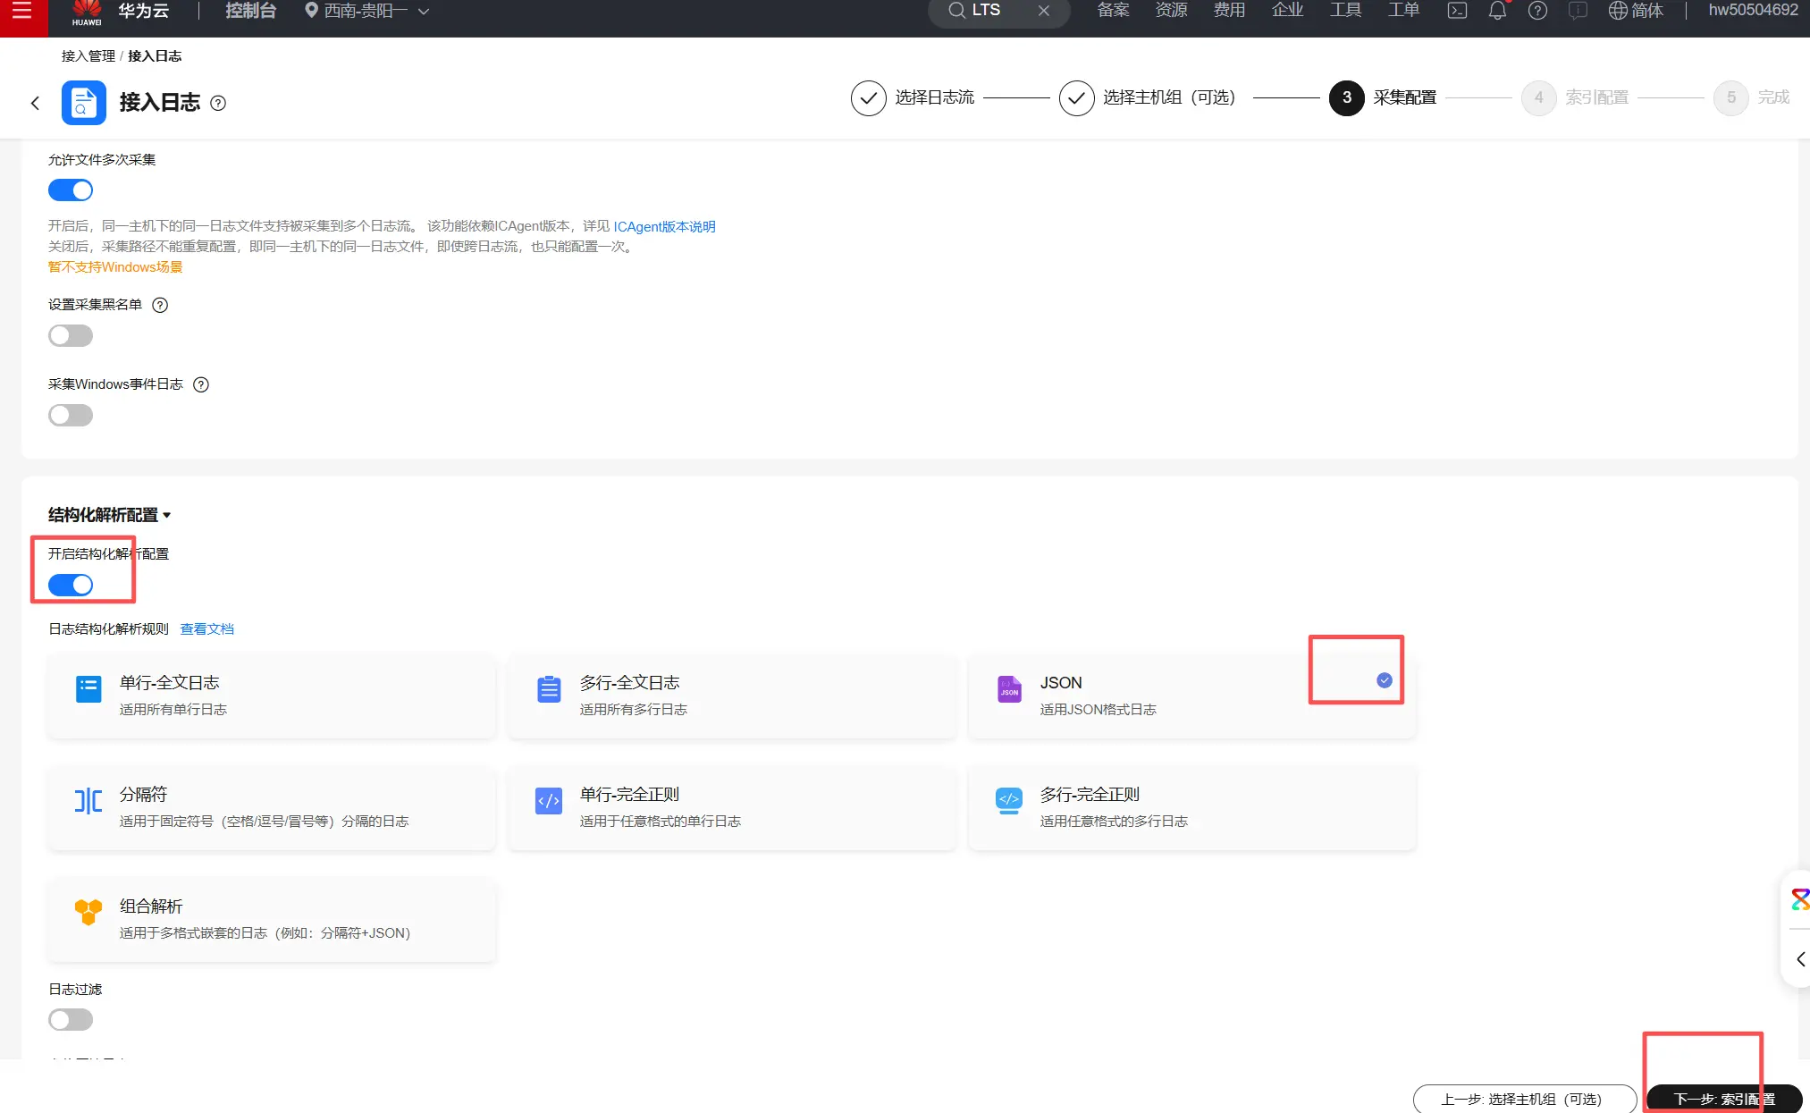Click the top-bar help question mark icon
Screen dimensions: 1810x1113
tap(1537, 11)
